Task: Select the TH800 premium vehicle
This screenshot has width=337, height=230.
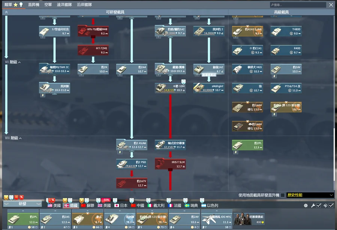Action: point(286,31)
